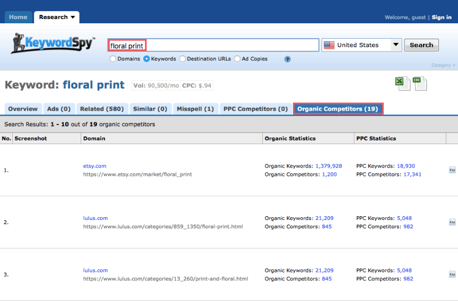Export results as CSV file
This screenshot has height=302, width=458.
(420, 83)
